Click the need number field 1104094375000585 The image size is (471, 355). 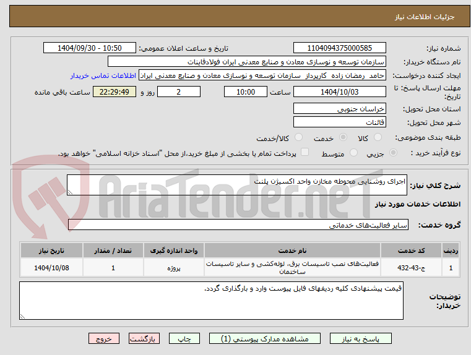click(x=339, y=48)
